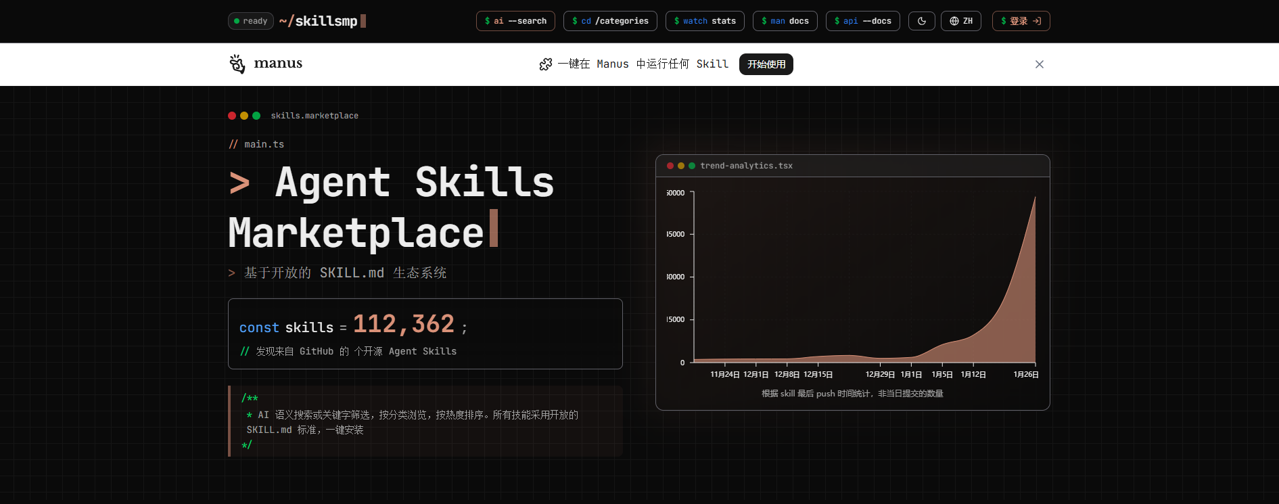Open the watch stats button

[705, 21]
